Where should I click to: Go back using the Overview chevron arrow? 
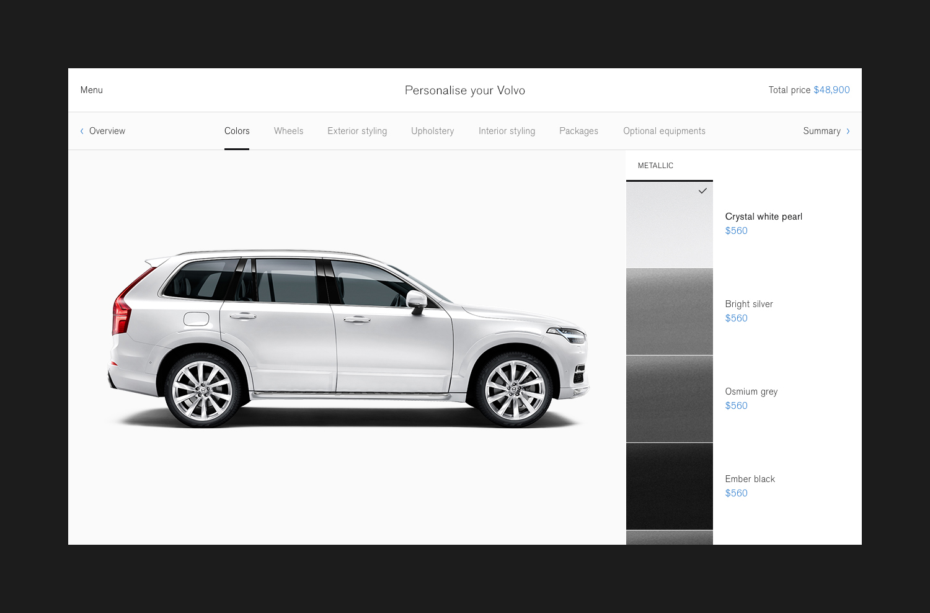pos(82,131)
